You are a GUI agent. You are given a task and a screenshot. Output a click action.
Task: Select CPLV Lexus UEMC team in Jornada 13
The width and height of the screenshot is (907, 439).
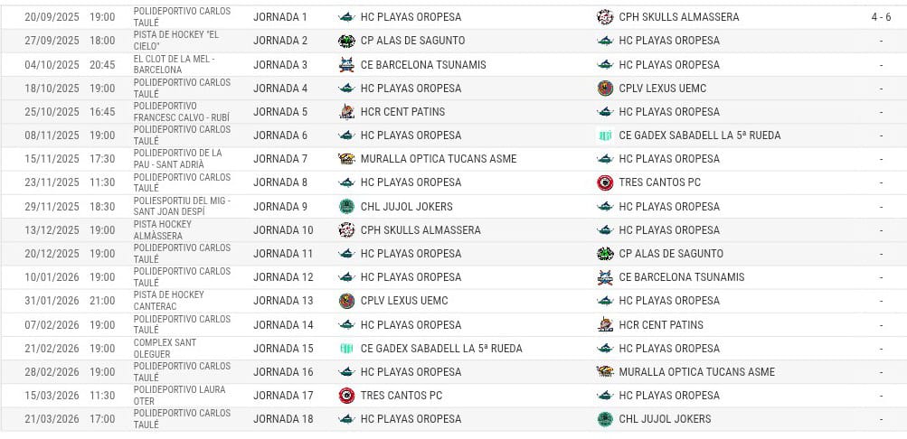(404, 301)
